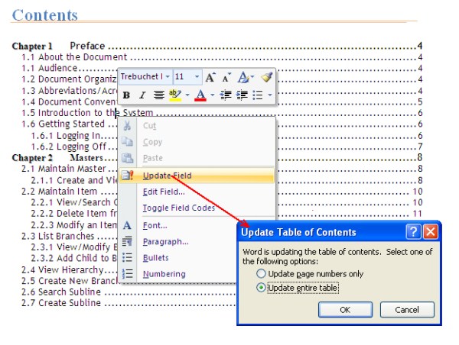The width and height of the screenshot is (459, 345).
Task: Click the Contents heading
Action: pos(45,15)
